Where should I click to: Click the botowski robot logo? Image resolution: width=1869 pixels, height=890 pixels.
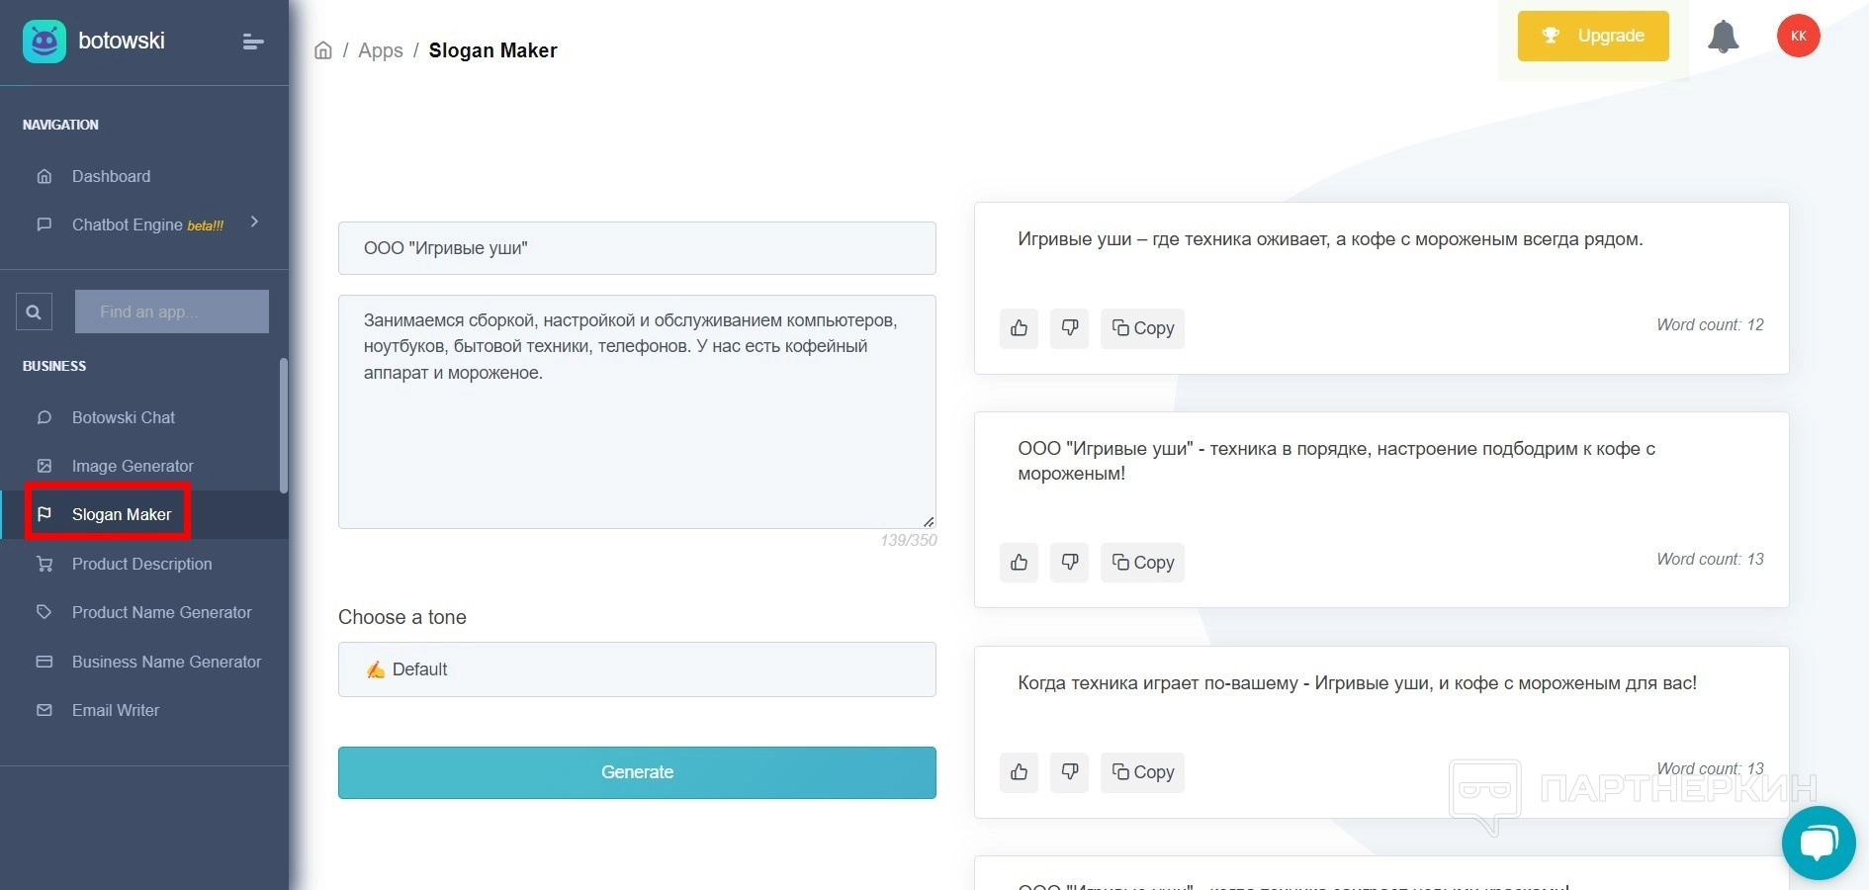click(x=44, y=42)
